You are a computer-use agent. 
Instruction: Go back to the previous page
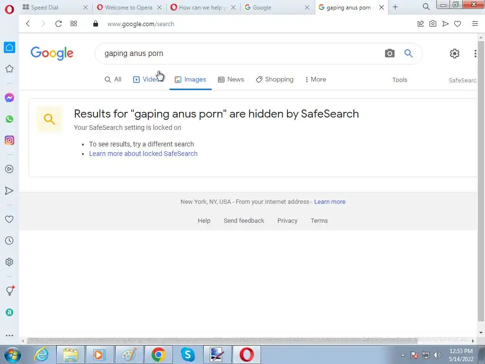point(28,24)
